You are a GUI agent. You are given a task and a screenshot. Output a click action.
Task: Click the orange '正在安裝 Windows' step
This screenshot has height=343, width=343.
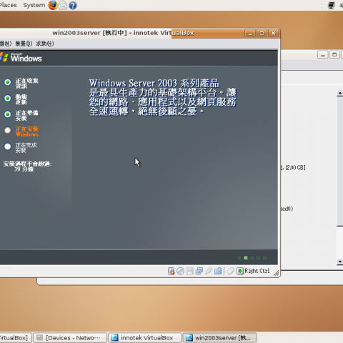(x=27, y=131)
